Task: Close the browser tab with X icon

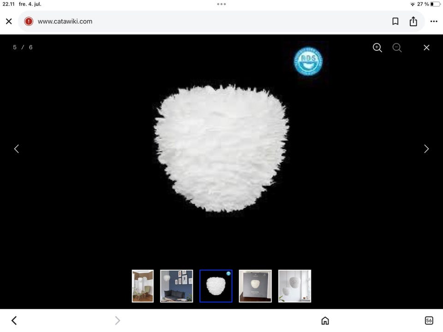Action: 9,22
